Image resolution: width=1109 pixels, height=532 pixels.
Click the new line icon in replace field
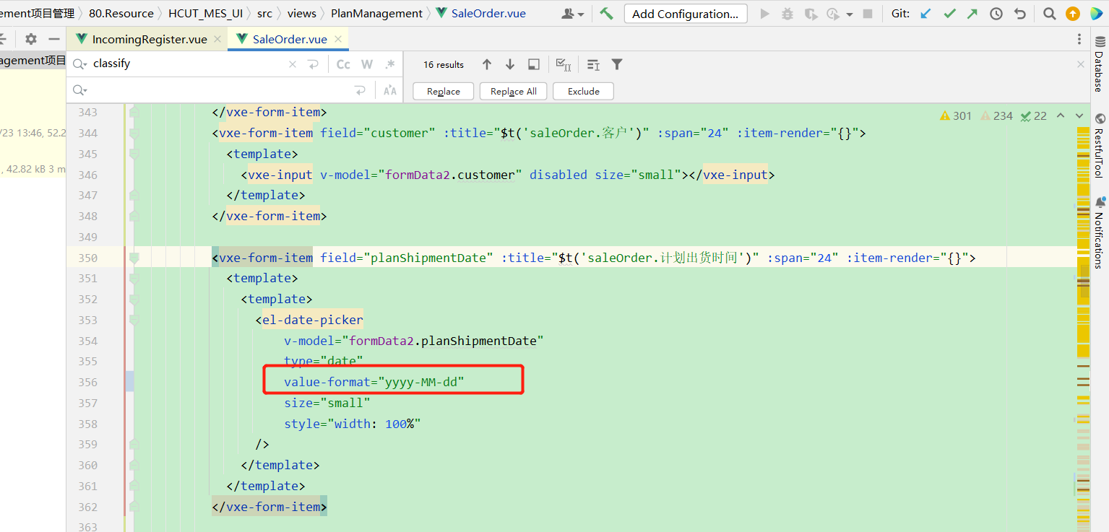(x=360, y=90)
